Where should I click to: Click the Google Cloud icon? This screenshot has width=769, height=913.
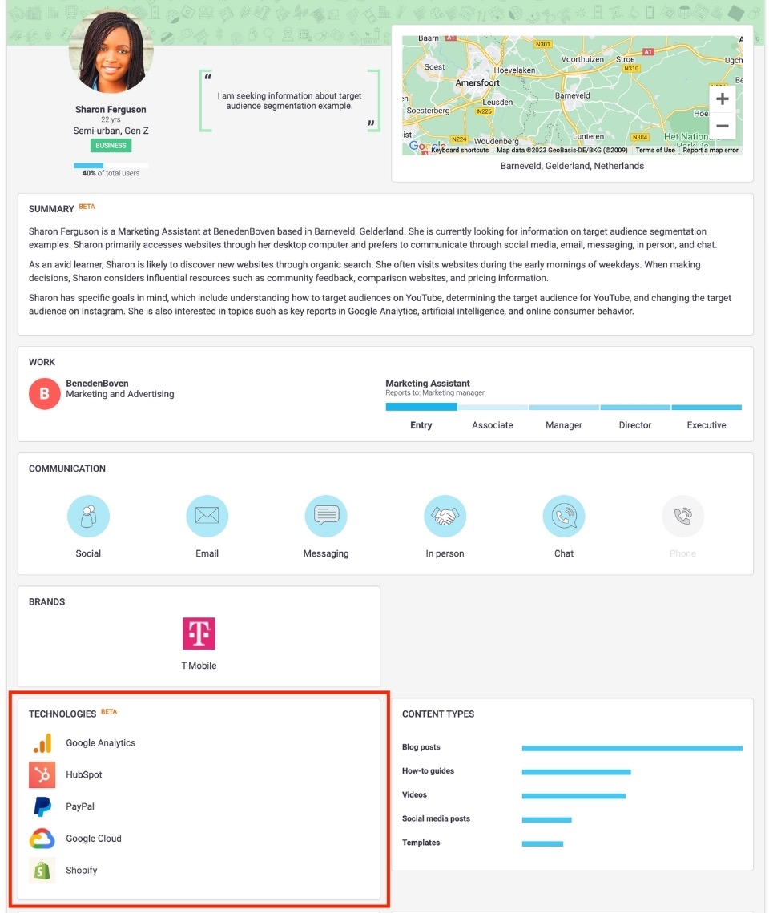(42, 839)
